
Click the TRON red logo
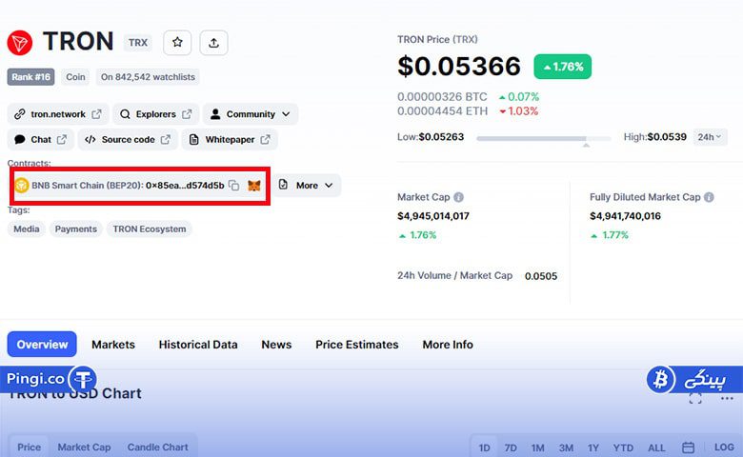tap(19, 43)
